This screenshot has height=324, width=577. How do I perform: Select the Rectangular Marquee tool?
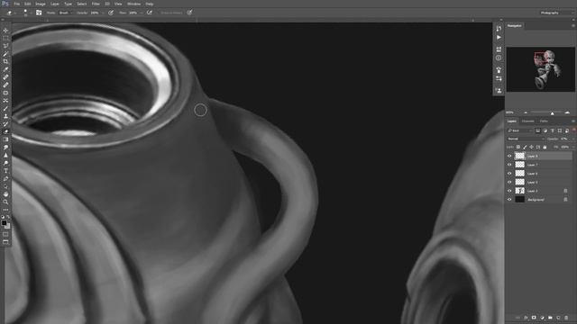pos(5,38)
